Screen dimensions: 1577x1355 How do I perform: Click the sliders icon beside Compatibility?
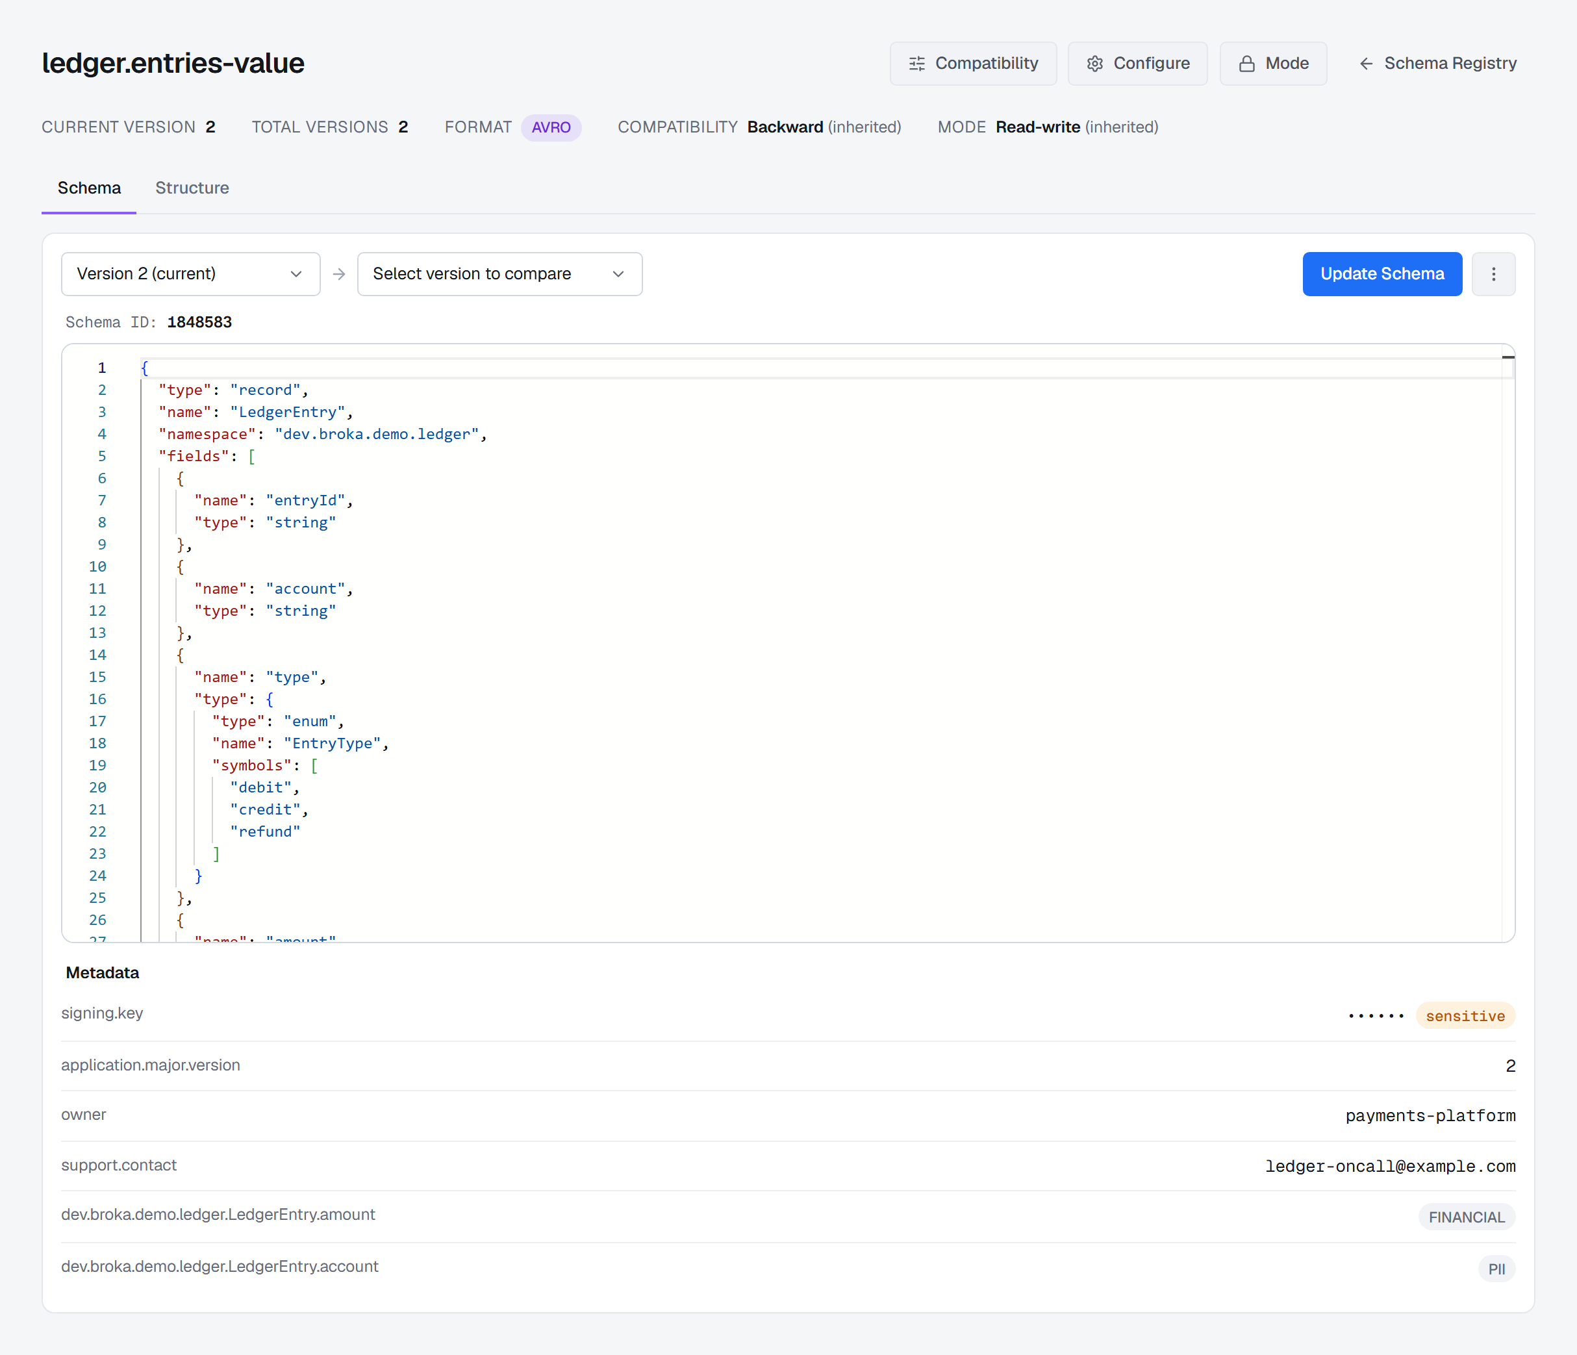[x=916, y=64]
